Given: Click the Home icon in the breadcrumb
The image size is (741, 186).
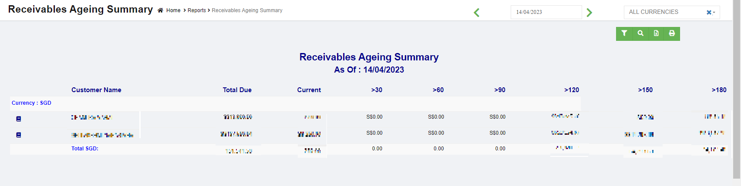Looking at the screenshot, I should [160, 10].
